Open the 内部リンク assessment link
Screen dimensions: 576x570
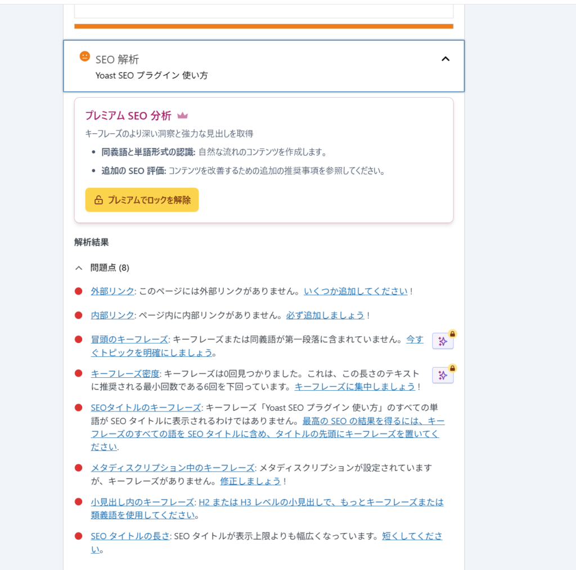point(112,315)
